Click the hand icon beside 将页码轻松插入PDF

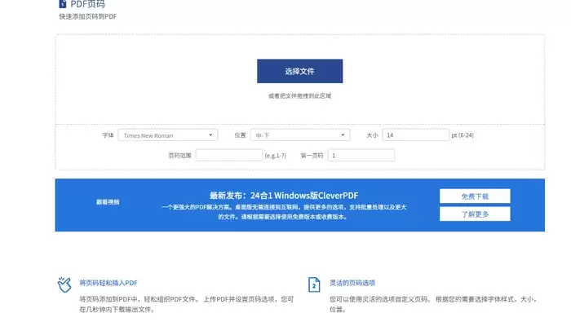click(x=64, y=285)
